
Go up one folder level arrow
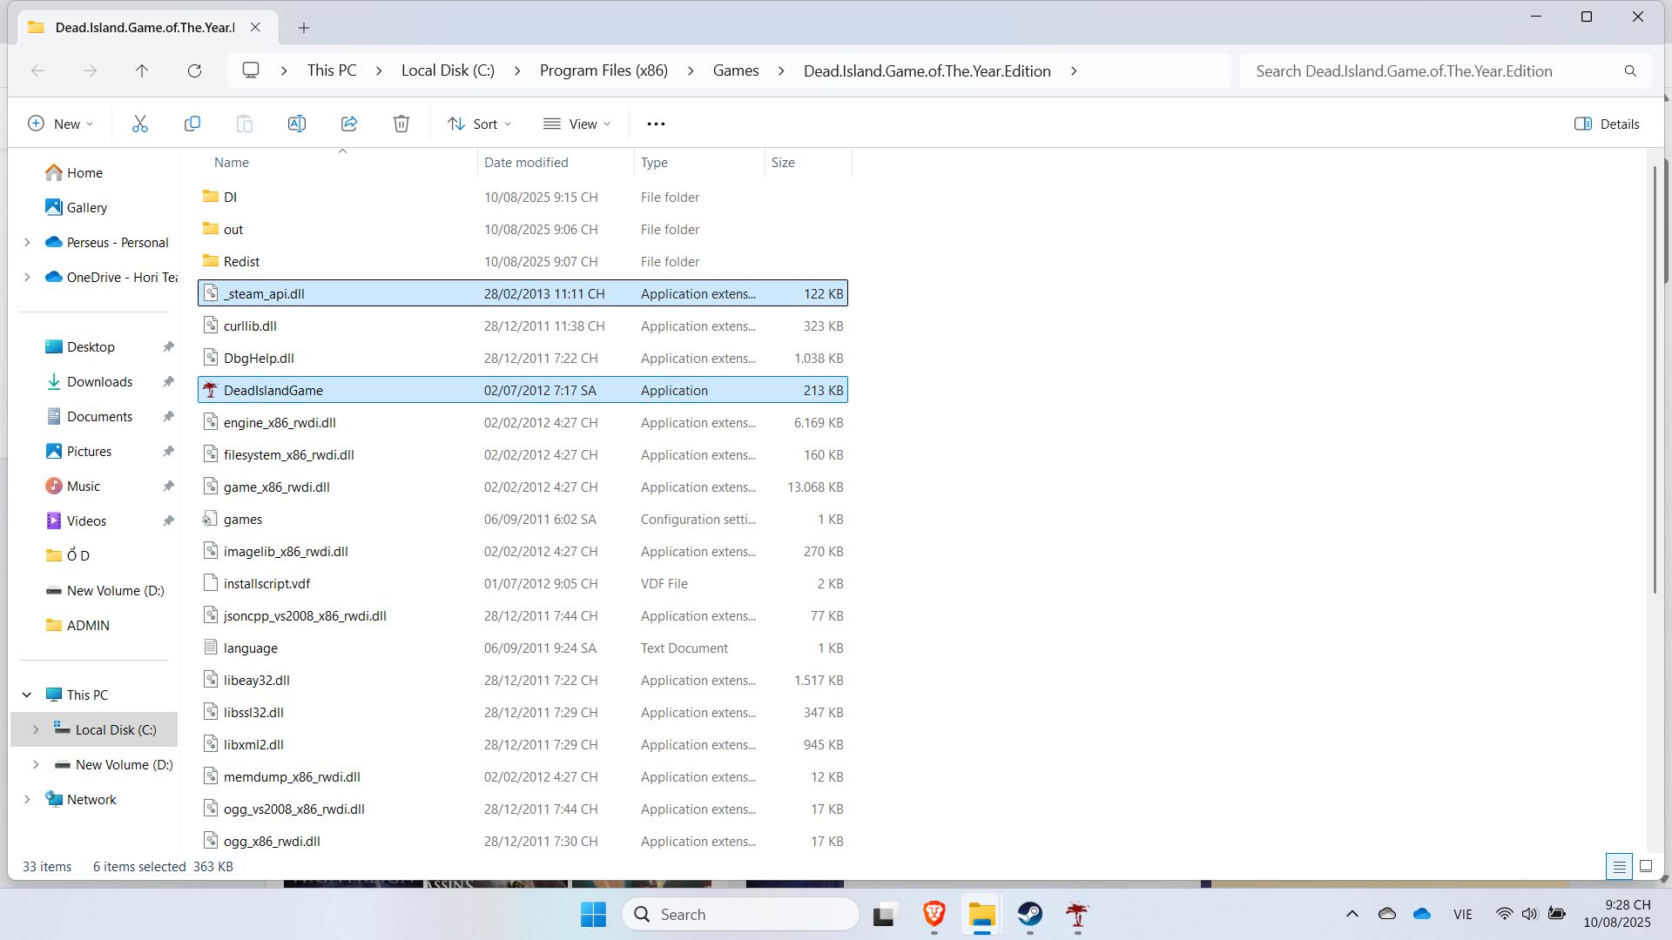click(142, 71)
